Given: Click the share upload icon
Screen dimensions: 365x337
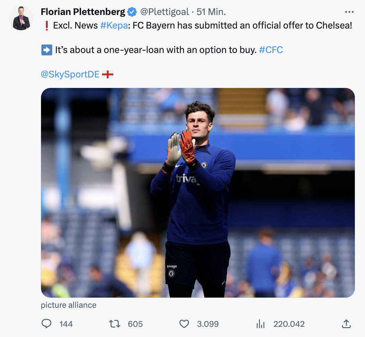Looking at the screenshot, I should point(346,324).
